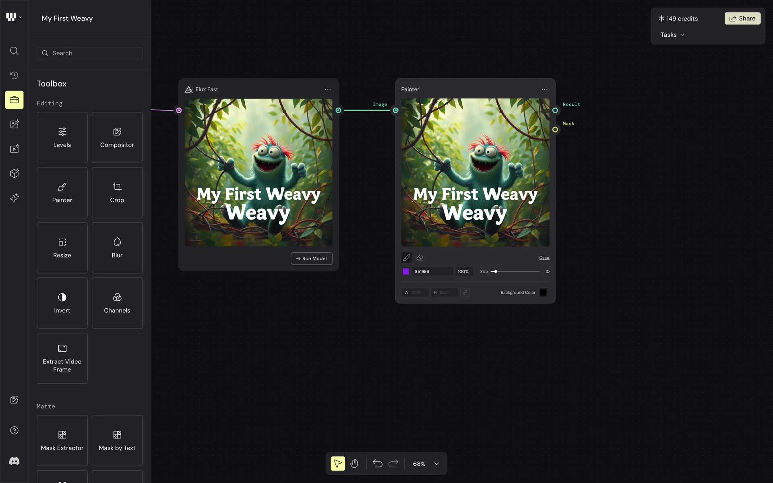Add a Blur node from Toolbox
773x483 pixels.
point(117,248)
